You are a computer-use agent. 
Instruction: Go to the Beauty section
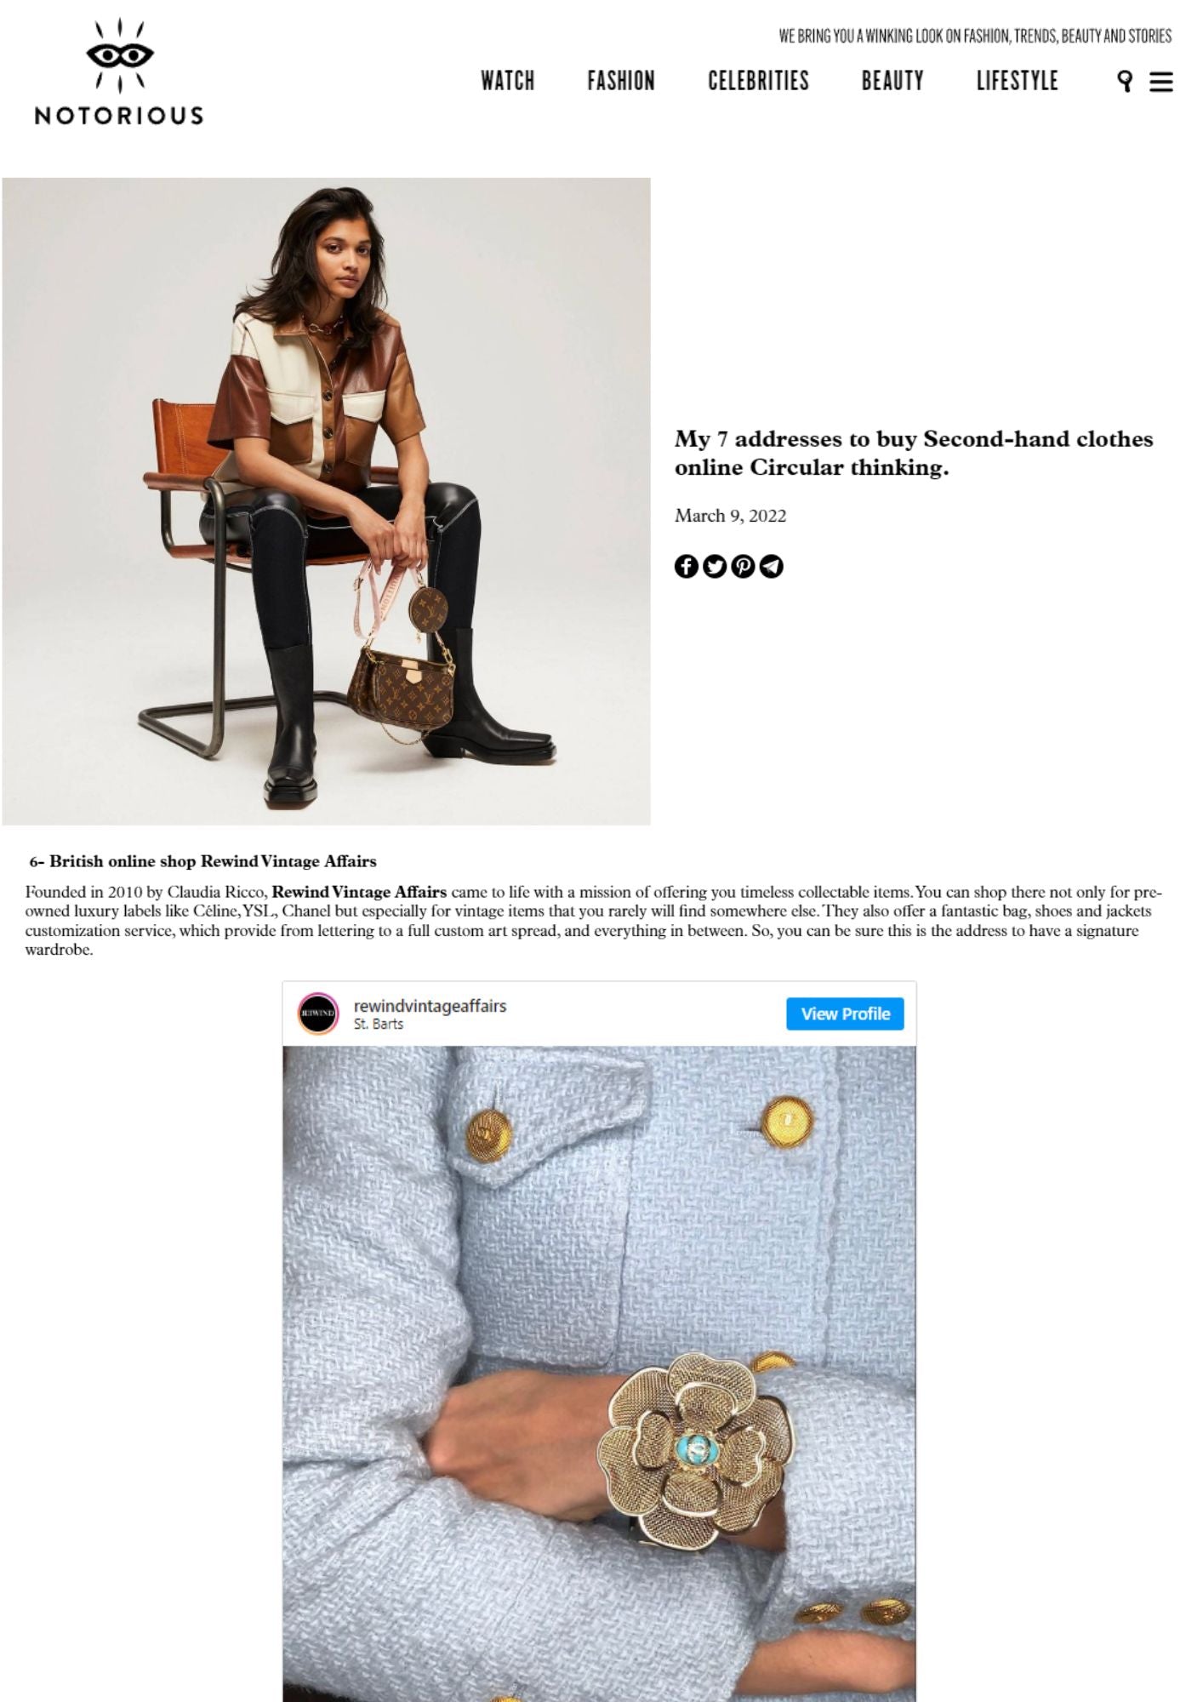[892, 81]
